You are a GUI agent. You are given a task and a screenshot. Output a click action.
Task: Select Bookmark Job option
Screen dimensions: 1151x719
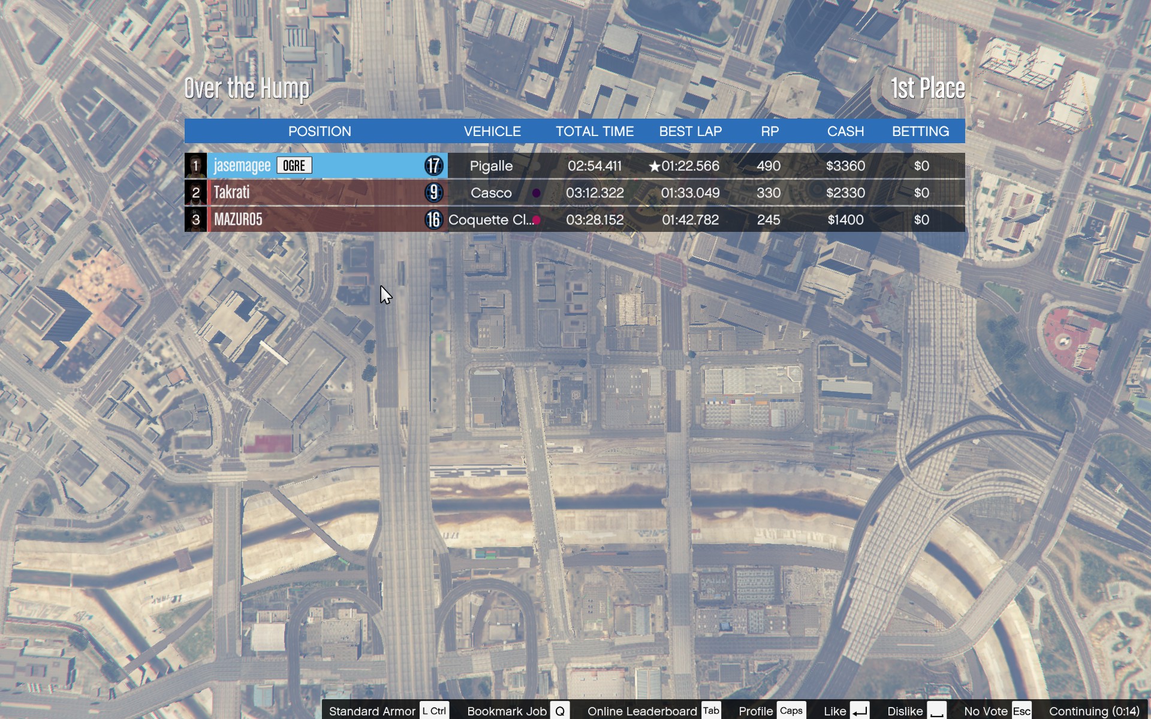(x=507, y=711)
